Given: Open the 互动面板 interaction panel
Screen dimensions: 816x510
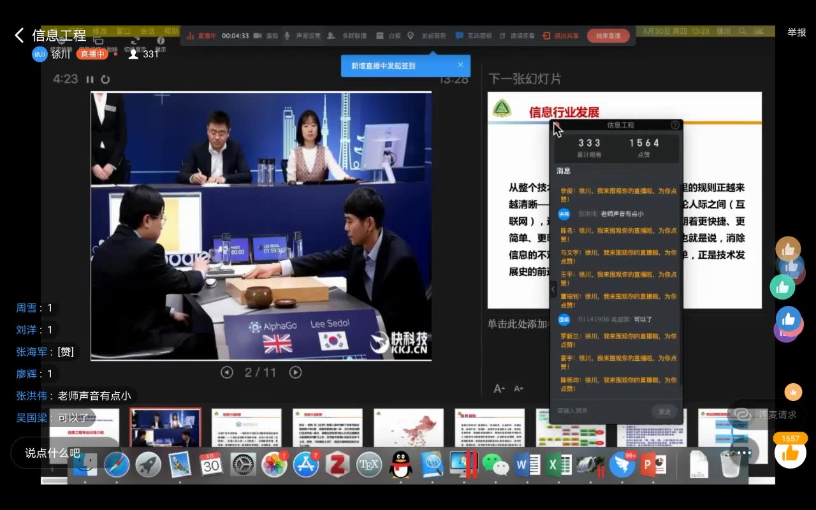Looking at the screenshot, I should pyautogui.click(x=474, y=36).
